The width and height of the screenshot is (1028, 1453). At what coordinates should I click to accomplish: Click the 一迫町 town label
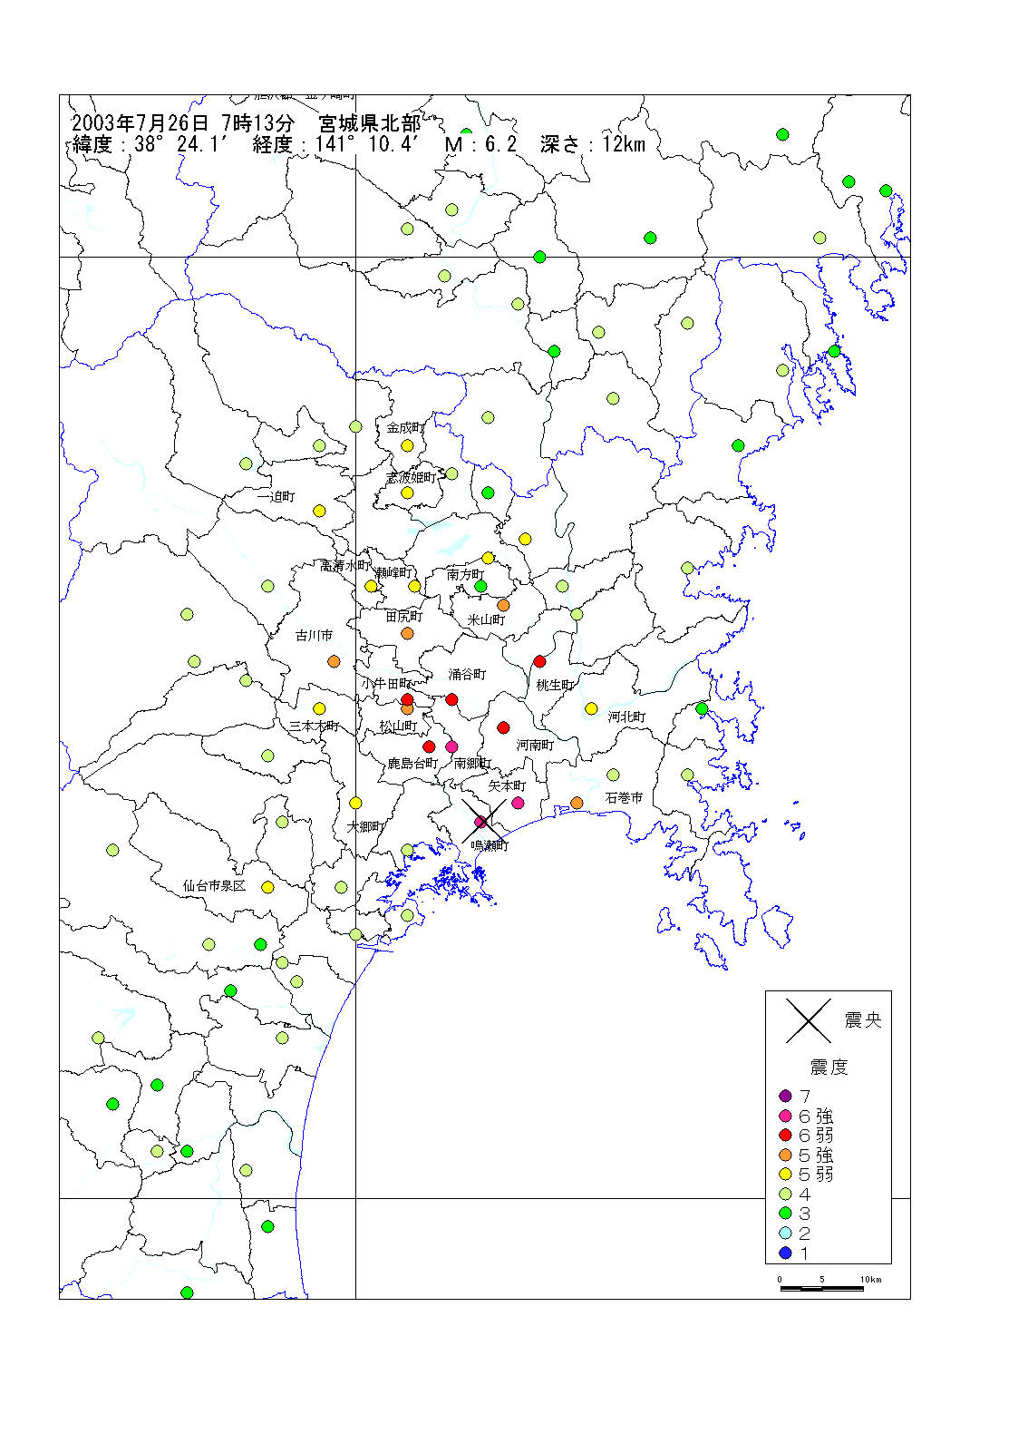pos(276,496)
